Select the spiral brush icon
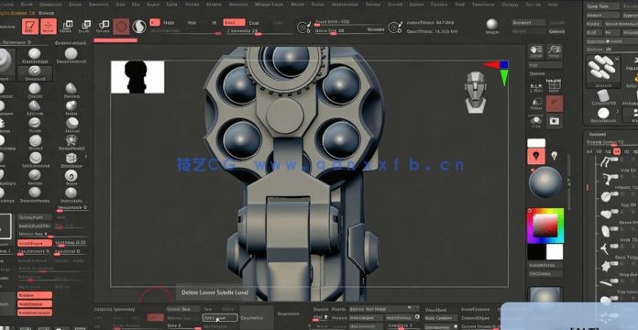Viewport: 638px width, 330px height. coord(71,176)
